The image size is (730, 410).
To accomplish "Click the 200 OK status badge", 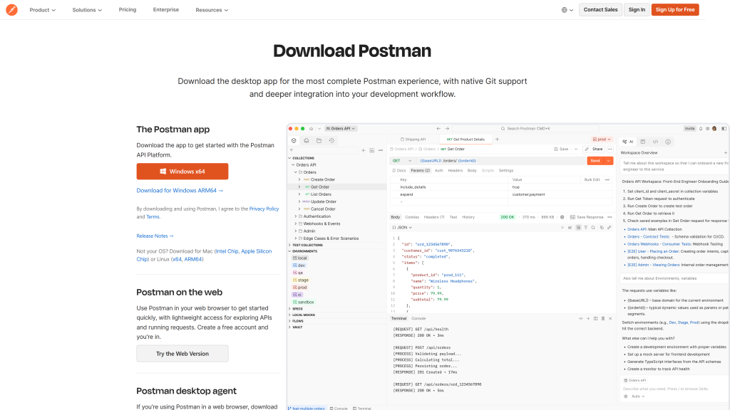I will coord(508,217).
